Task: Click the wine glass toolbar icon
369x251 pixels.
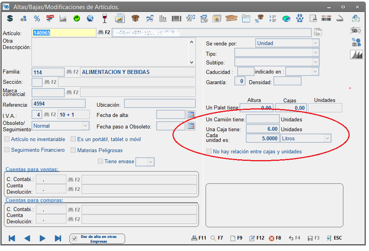Action: coord(105,19)
